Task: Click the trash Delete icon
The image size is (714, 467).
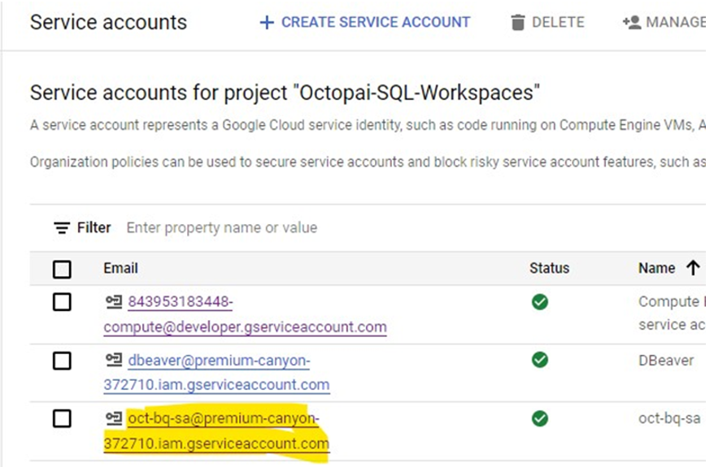Action: point(518,23)
